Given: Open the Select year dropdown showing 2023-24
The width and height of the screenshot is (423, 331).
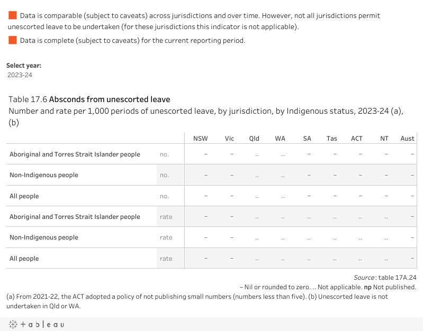Looking at the screenshot, I should click(20, 75).
